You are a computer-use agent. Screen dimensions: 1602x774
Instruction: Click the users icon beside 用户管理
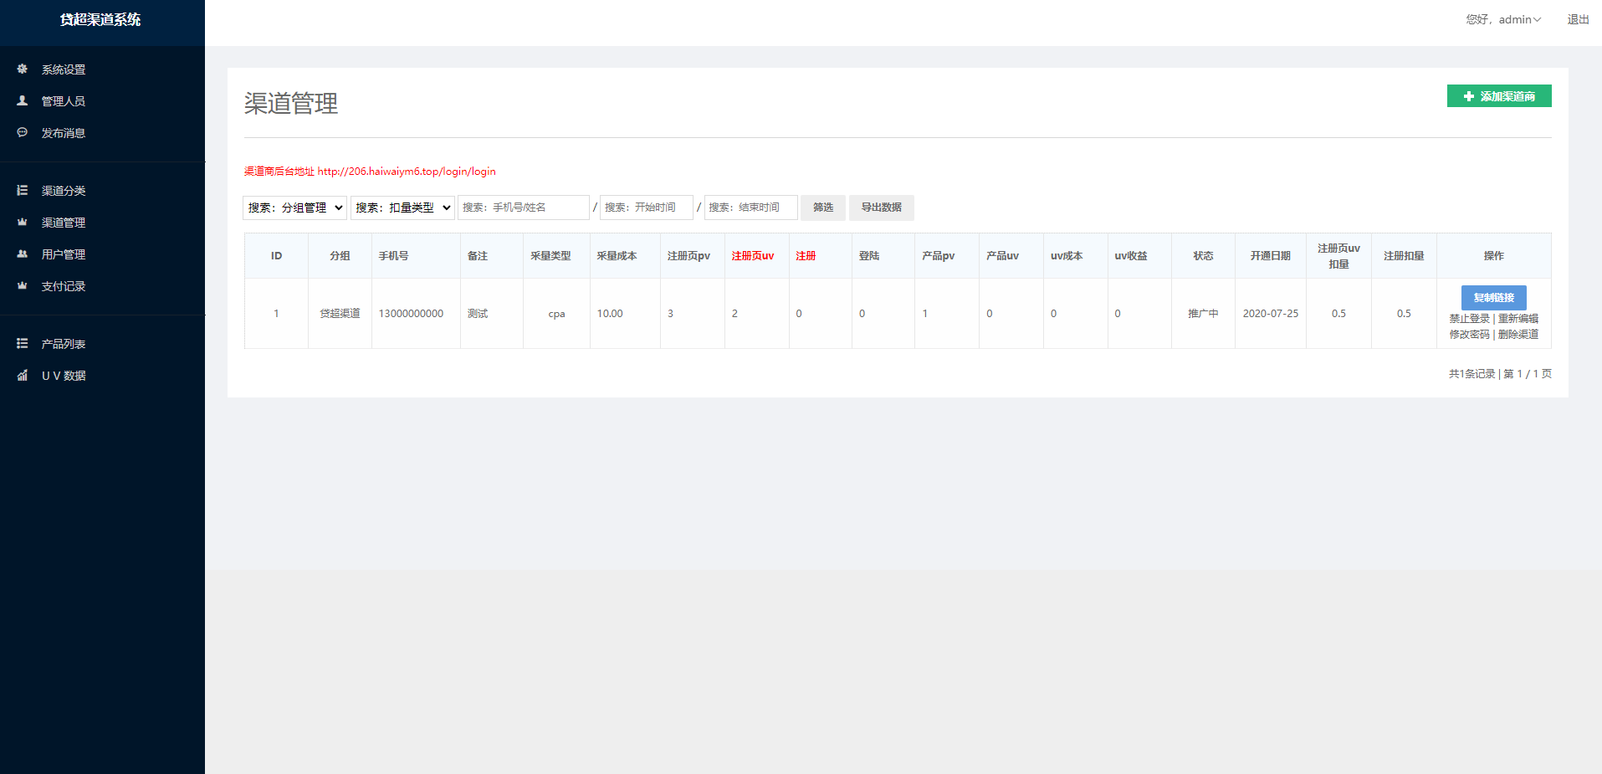[x=23, y=254]
